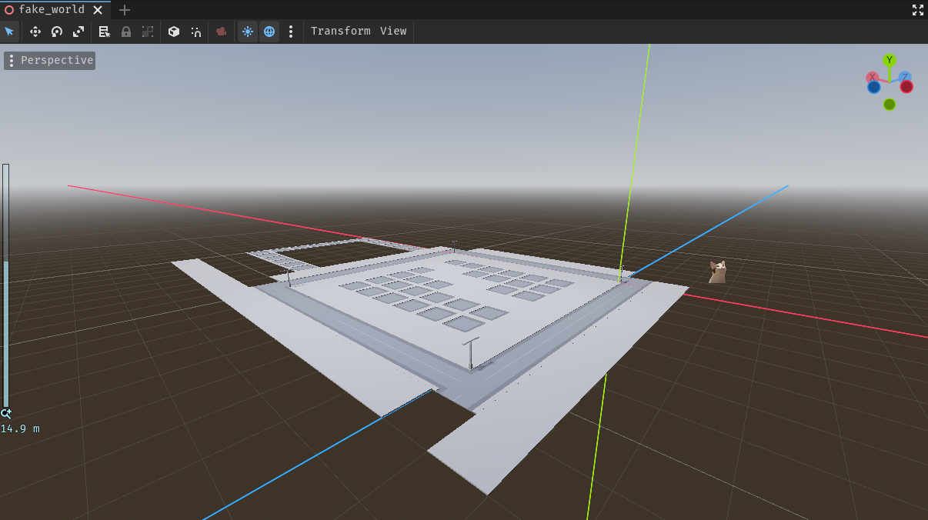The image size is (928, 520).
Task: Toggle the preview environment globe icon
Action: click(269, 32)
